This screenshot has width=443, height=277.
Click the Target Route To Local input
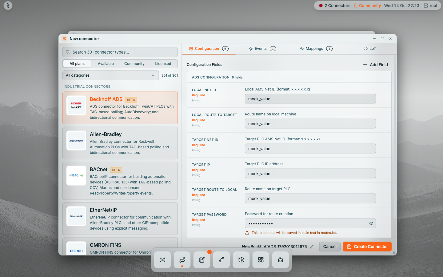310,199
